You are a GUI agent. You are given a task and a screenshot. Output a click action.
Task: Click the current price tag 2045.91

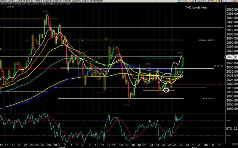[232, 57]
